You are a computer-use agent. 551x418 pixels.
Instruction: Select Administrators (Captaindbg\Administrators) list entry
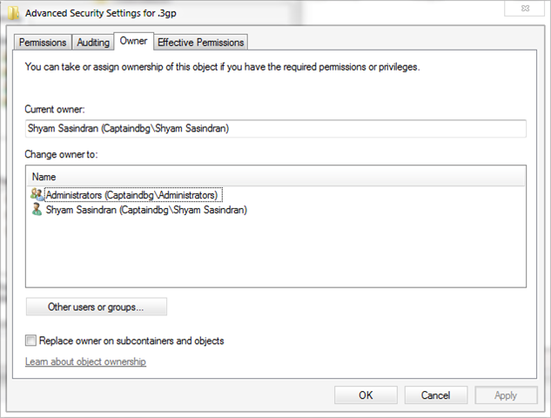click(131, 195)
